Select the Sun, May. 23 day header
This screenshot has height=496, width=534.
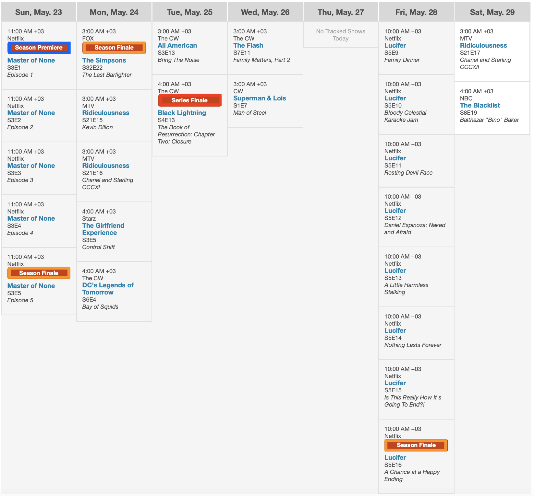[x=39, y=12]
